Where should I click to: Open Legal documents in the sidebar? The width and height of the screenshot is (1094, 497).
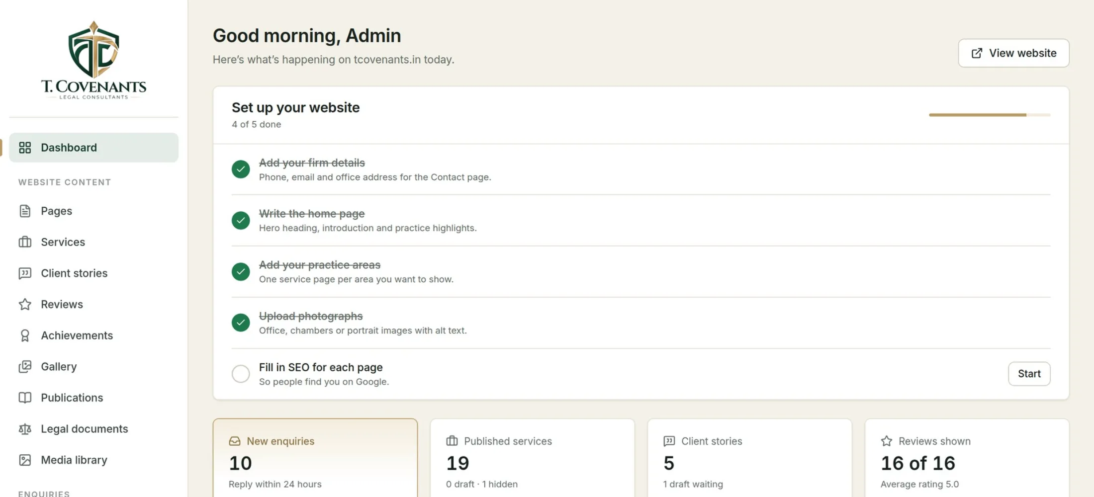click(x=93, y=429)
